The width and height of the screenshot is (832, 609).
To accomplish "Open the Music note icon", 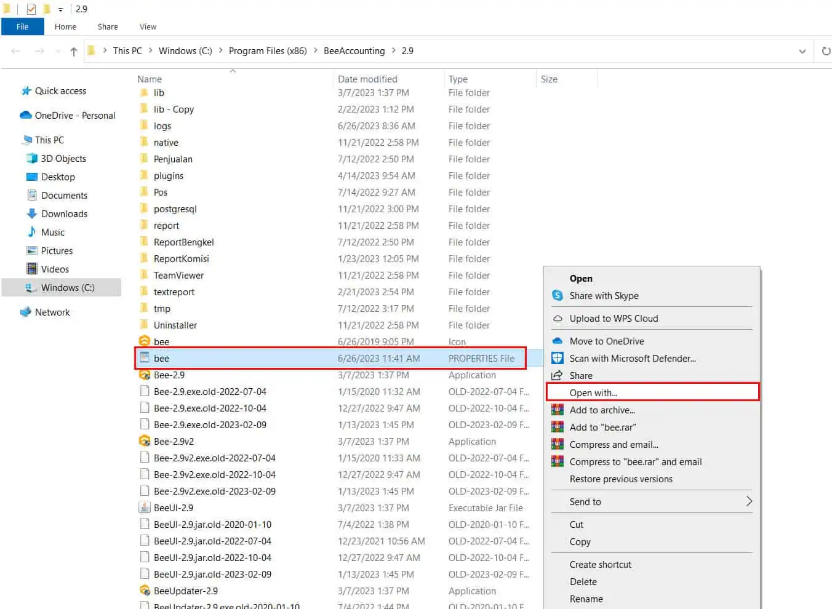I will coord(32,232).
